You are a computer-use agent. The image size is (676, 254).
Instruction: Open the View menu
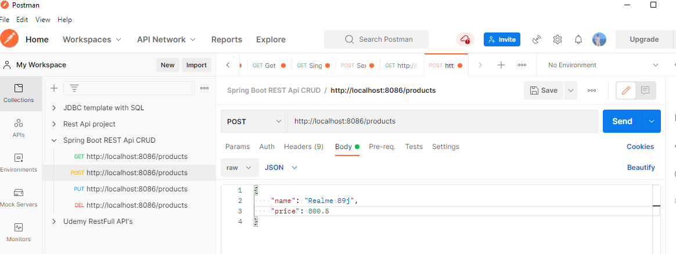click(42, 20)
